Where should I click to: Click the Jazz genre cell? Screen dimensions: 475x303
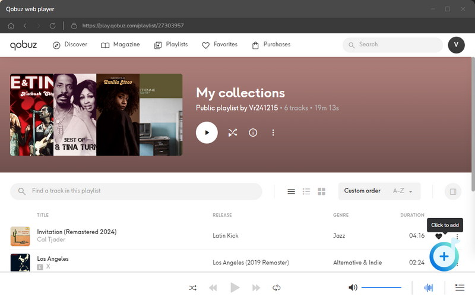click(339, 235)
